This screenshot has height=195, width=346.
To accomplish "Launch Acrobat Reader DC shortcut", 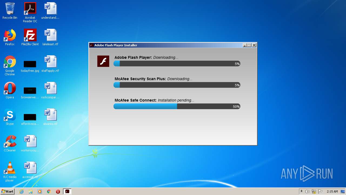I will click(x=30, y=12).
